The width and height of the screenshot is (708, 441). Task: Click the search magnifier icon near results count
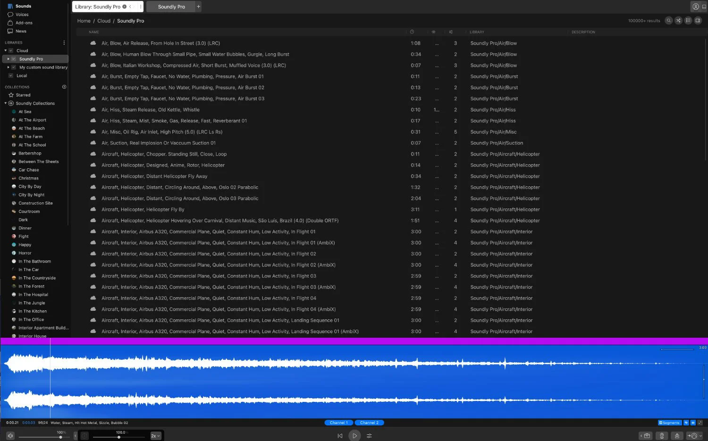[669, 20]
